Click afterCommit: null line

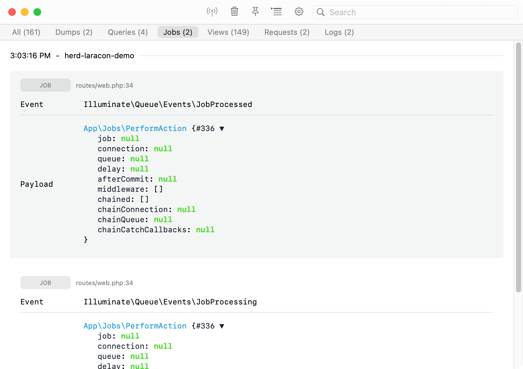[137, 179]
